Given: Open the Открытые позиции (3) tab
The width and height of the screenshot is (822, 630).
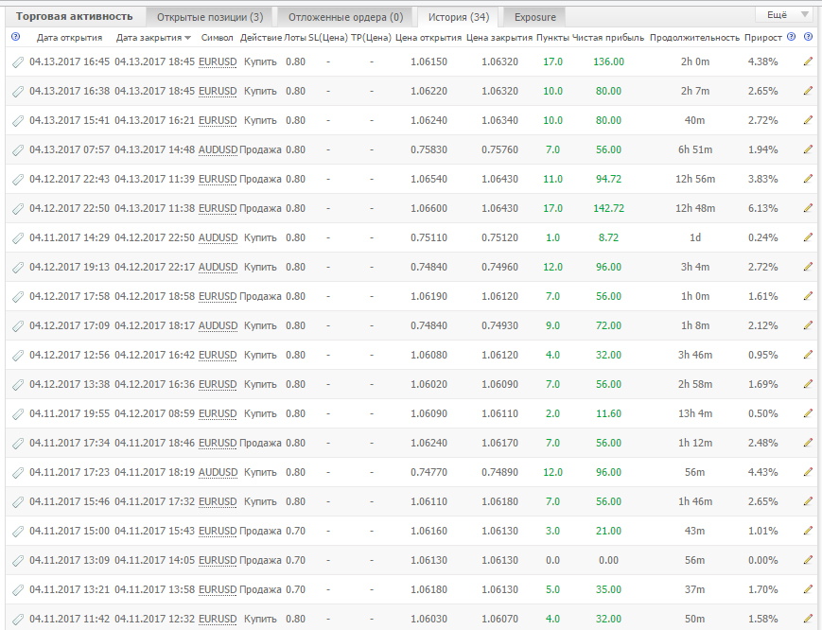Looking at the screenshot, I should pyautogui.click(x=210, y=16).
